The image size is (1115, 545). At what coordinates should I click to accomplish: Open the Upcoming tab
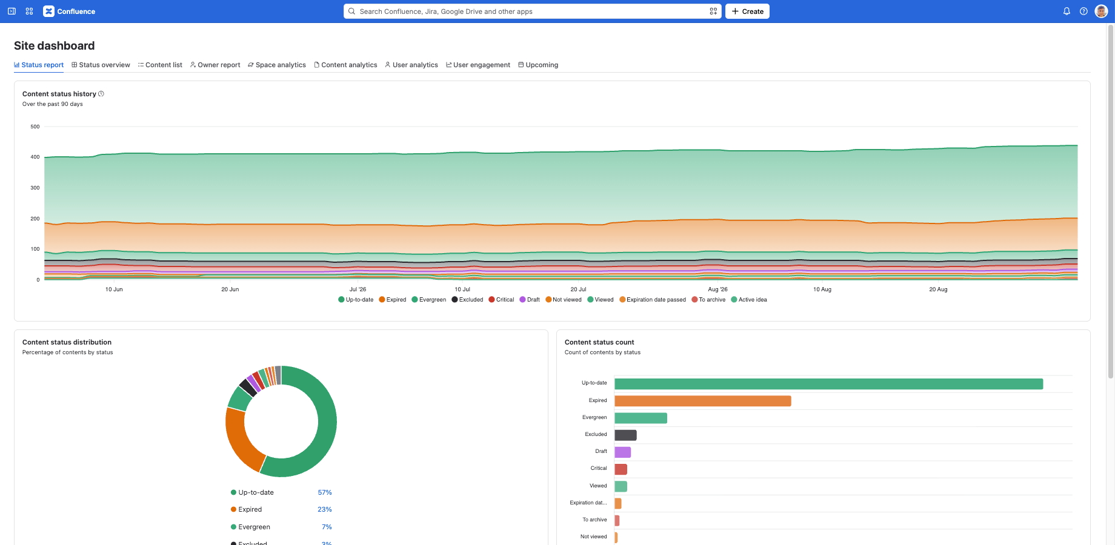(x=538, y=65)
